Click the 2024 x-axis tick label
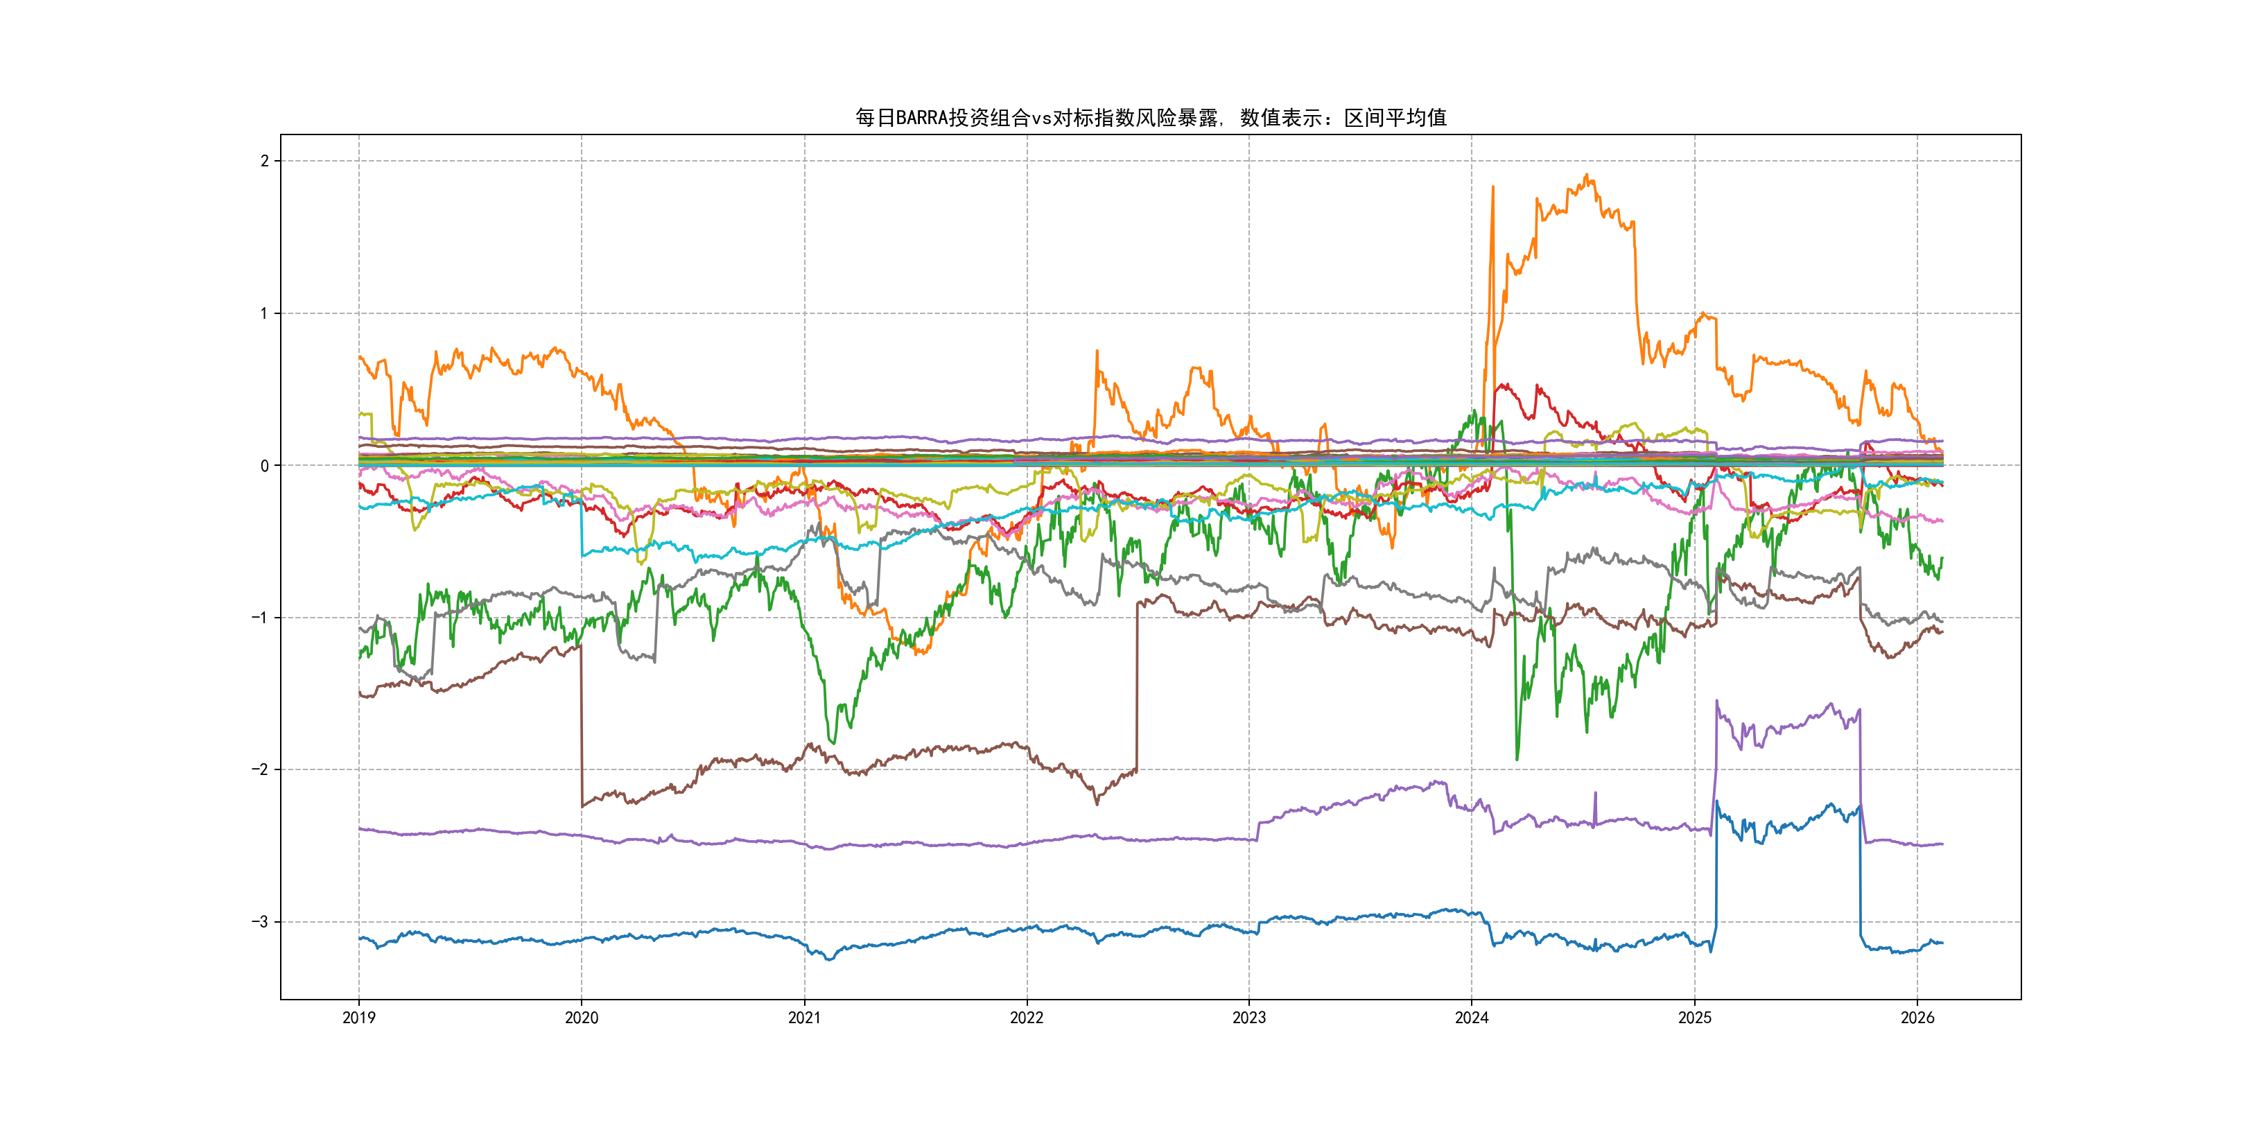 [1472, 1018]
